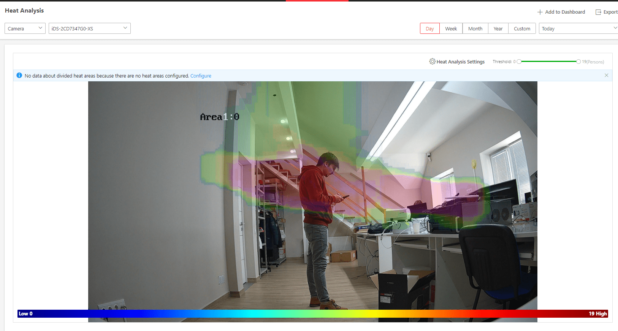Click the left threshold slider handle

519,62
